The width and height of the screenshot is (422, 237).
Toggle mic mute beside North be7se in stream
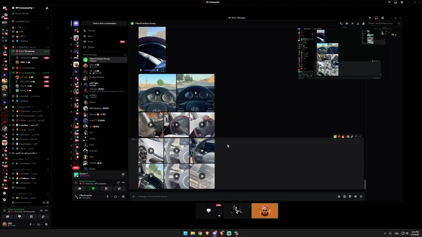point(107,197)
